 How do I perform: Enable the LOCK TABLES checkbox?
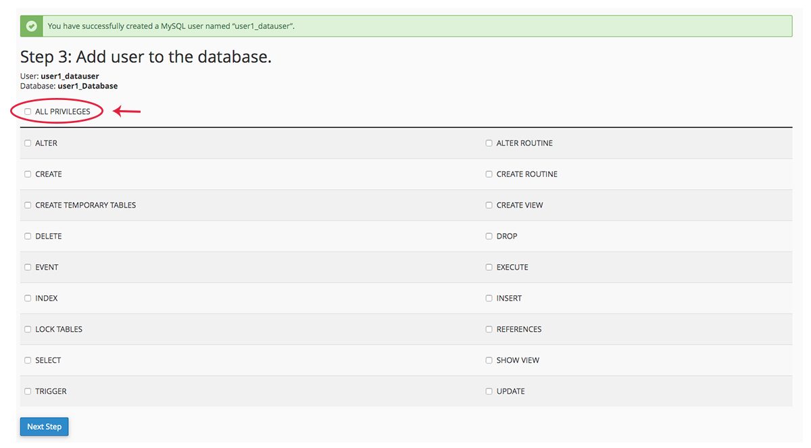tap(28, 330)
